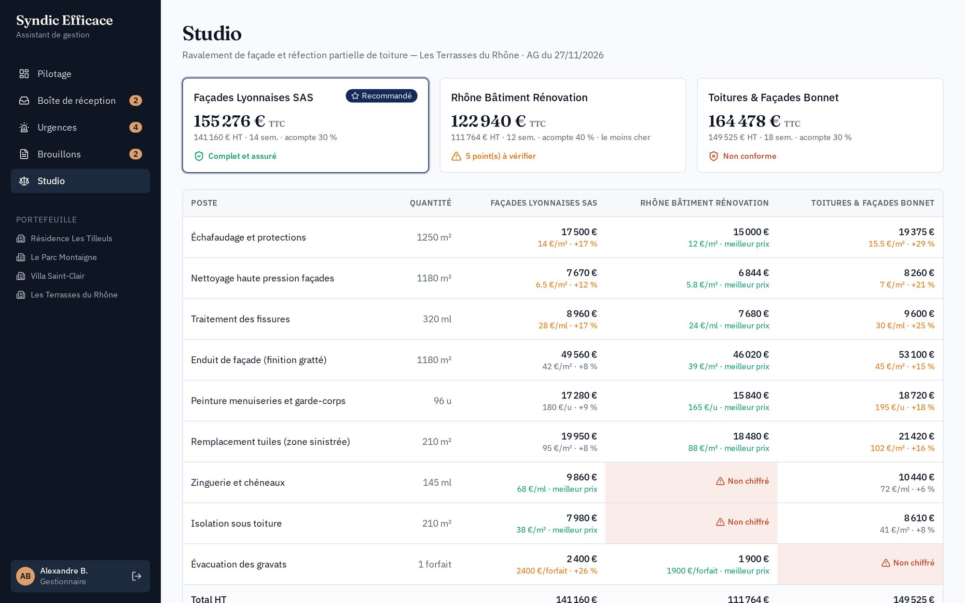
Task: Open the Brouillons section
Action: tap(80, 154)
